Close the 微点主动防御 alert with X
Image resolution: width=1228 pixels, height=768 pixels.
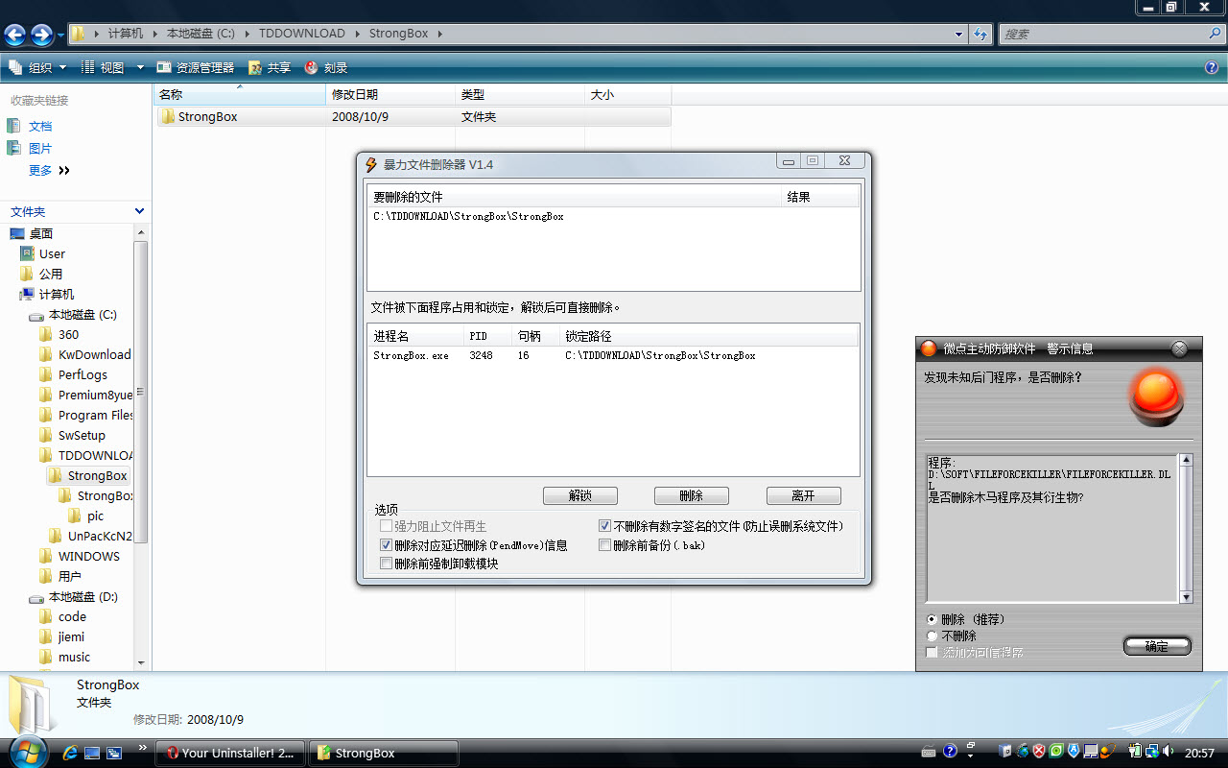pyautogui.click(x=1180, y=348)
